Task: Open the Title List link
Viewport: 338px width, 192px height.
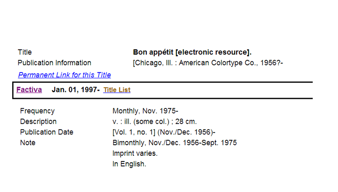Action: [x=117, y=90]
